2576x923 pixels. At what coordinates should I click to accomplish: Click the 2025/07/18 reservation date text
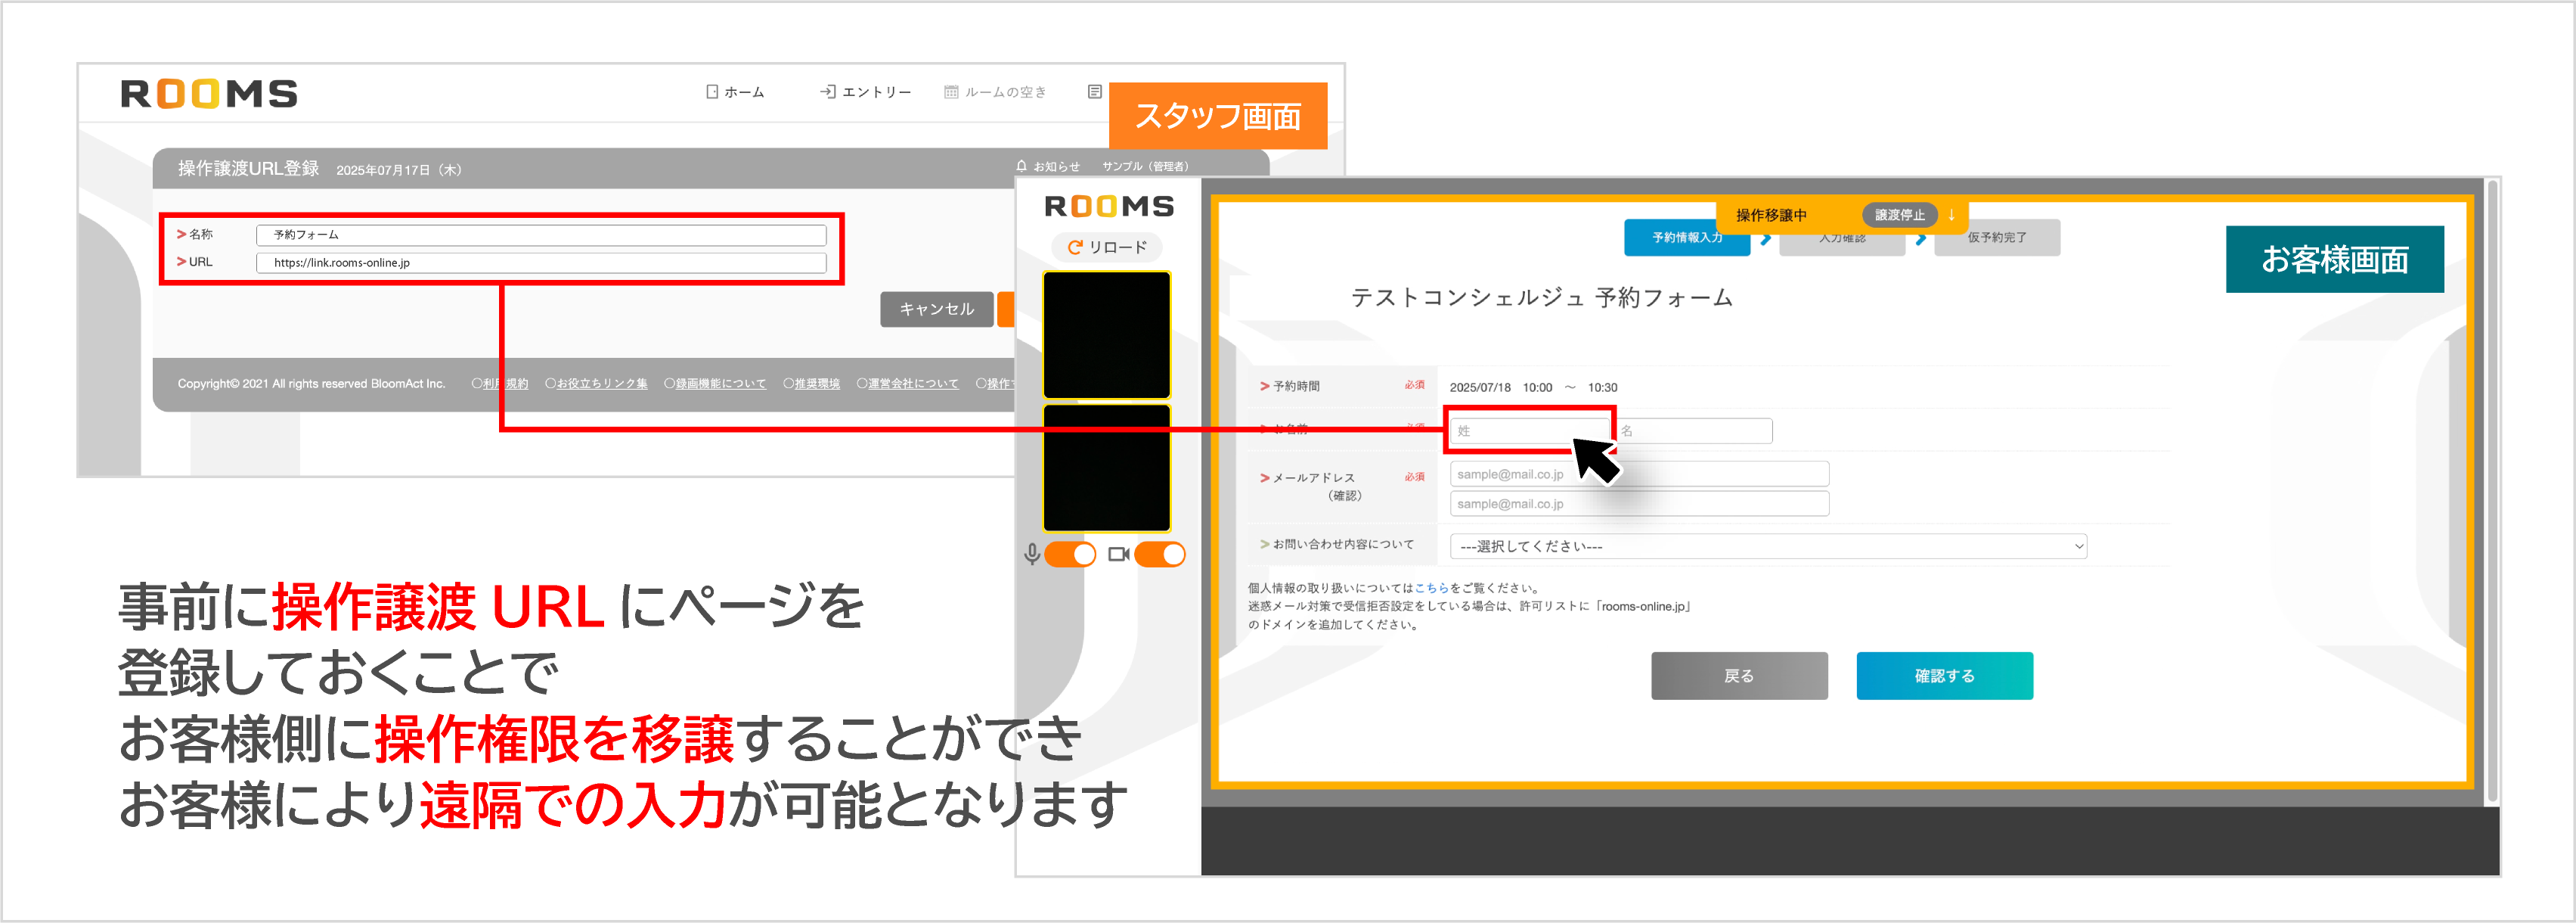(1480, 387)
